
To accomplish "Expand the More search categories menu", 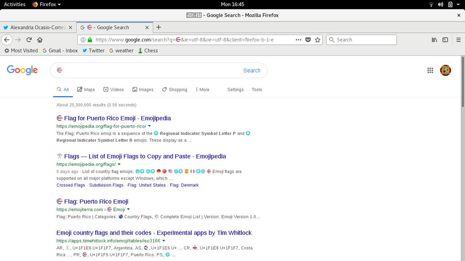I will coord(202,89).
